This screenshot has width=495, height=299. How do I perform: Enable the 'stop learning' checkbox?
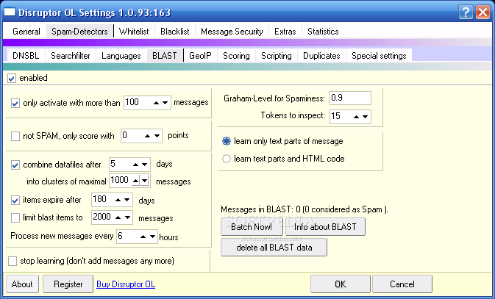click(13, 261)
